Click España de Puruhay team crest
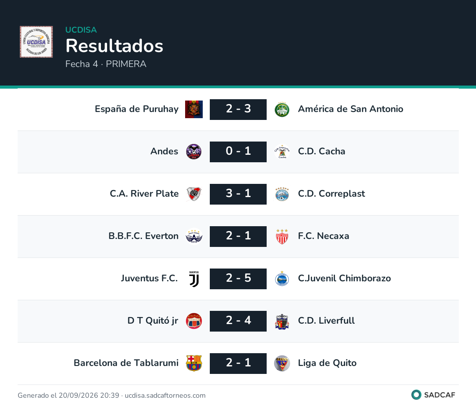The width and height of the screenshot is (476, 418). tap(194, 109)
